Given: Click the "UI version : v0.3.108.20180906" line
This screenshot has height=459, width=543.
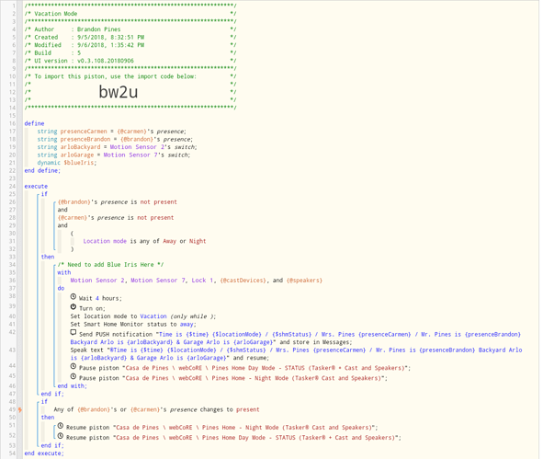Looking at the screenshot, I should point(130,61).
